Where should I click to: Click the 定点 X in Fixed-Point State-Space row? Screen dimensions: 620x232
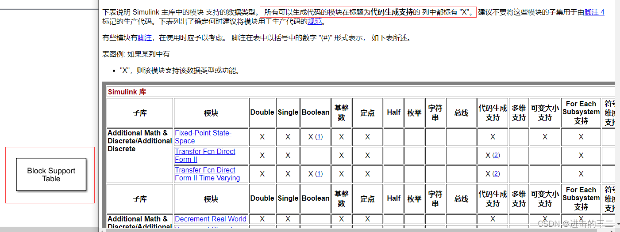pos(367,137)
